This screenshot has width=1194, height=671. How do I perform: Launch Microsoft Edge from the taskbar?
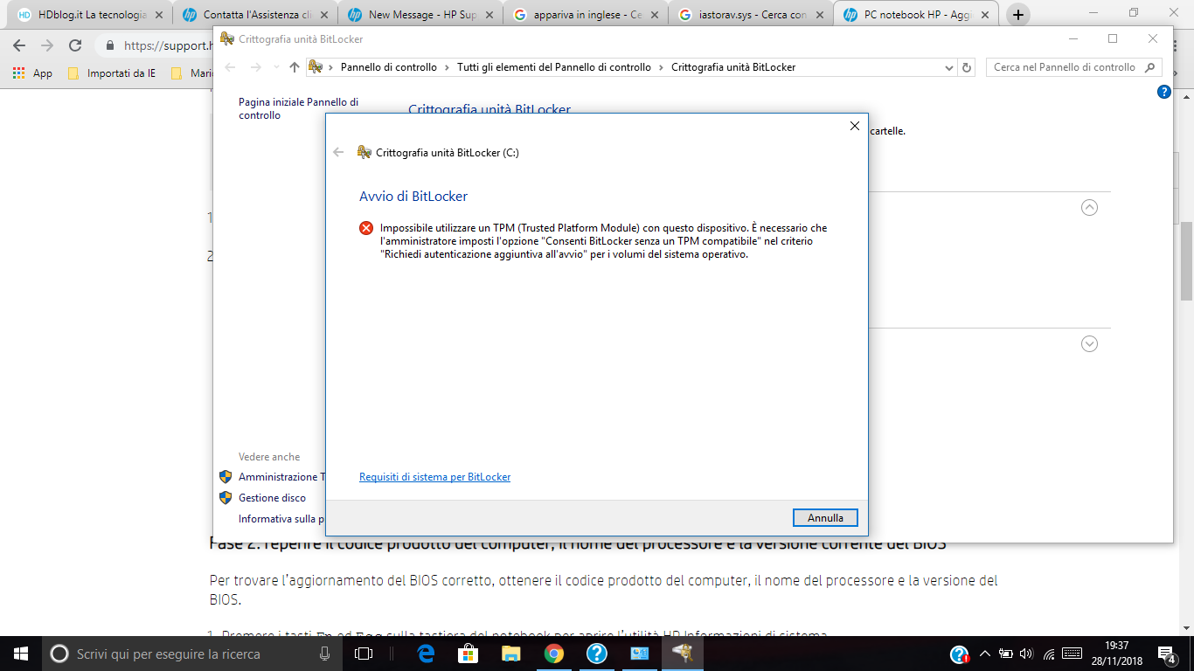click(426, 653)
